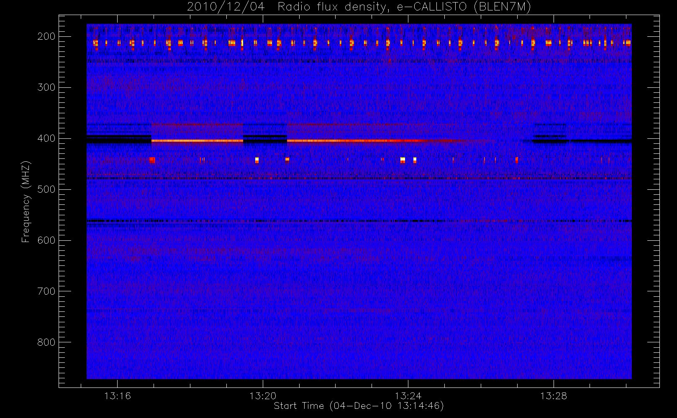Click the 600 frequency tick label

point(46,240)
